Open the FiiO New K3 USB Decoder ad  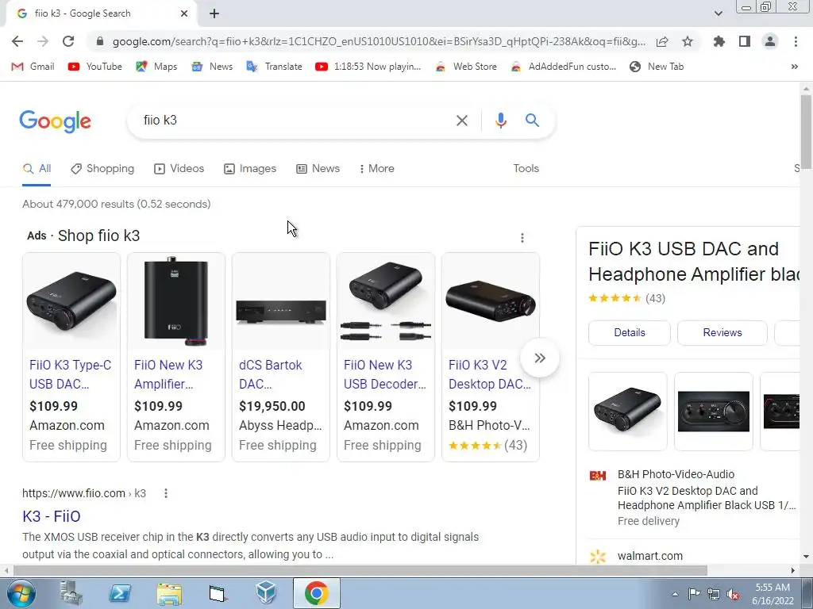[385, 374]
